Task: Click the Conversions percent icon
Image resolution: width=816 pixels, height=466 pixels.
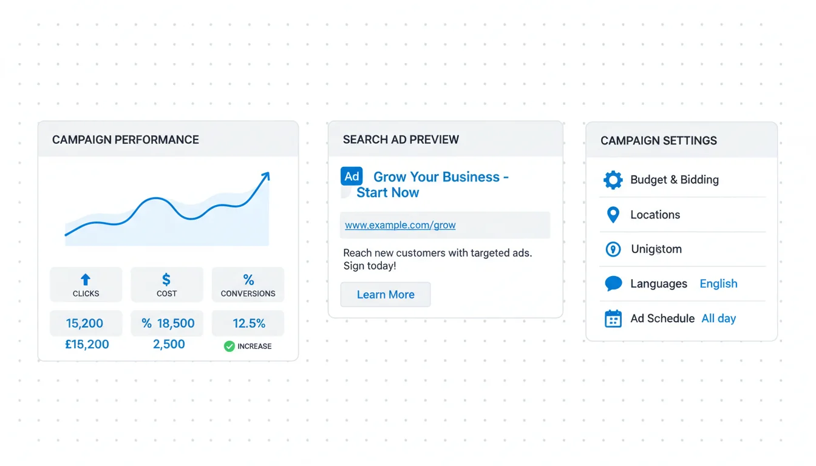Action: click(248, 279)
